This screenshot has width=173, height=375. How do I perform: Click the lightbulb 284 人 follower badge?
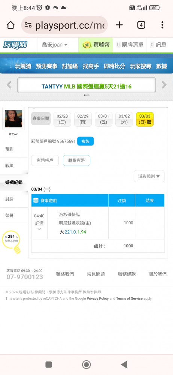tap(11, 241)
